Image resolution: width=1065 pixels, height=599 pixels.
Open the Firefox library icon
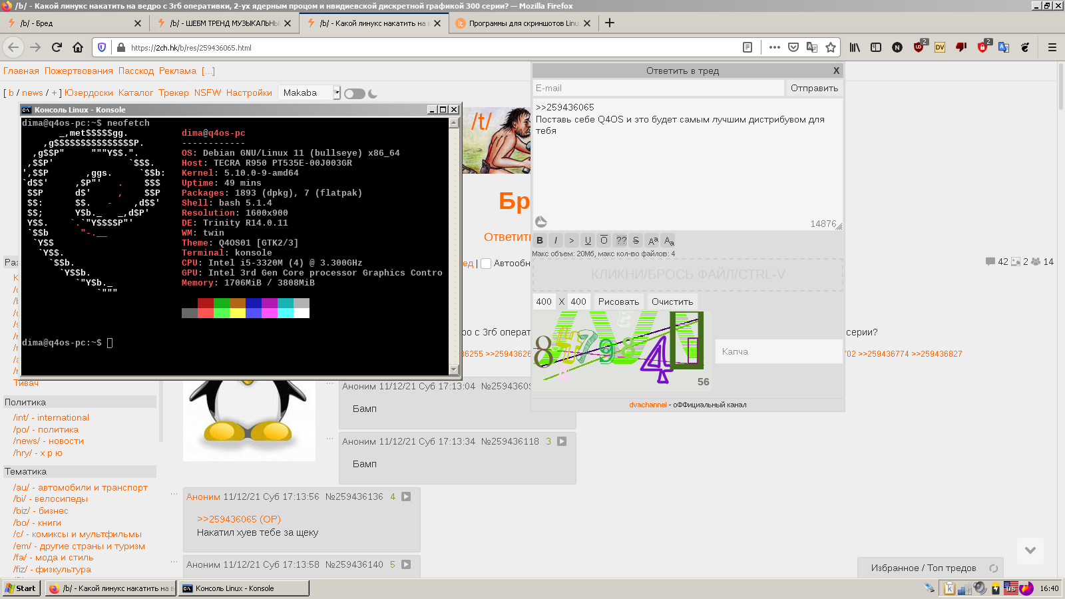tap(855, 47)
